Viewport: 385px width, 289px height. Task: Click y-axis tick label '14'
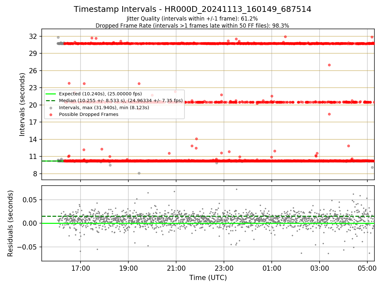coord(34,139)
